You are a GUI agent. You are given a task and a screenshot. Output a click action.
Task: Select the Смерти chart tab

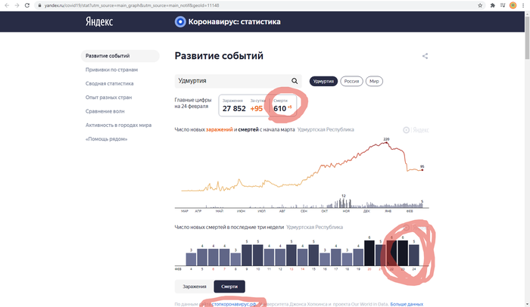[229, 286]
